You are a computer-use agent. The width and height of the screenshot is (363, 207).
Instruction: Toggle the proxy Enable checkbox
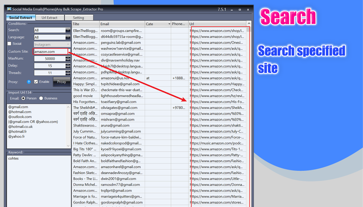coord(36,82)
